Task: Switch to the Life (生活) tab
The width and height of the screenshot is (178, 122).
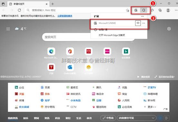Action: click(79, 118)
